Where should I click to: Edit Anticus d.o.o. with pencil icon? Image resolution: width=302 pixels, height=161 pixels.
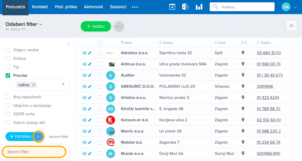click(x=90, y=64)
